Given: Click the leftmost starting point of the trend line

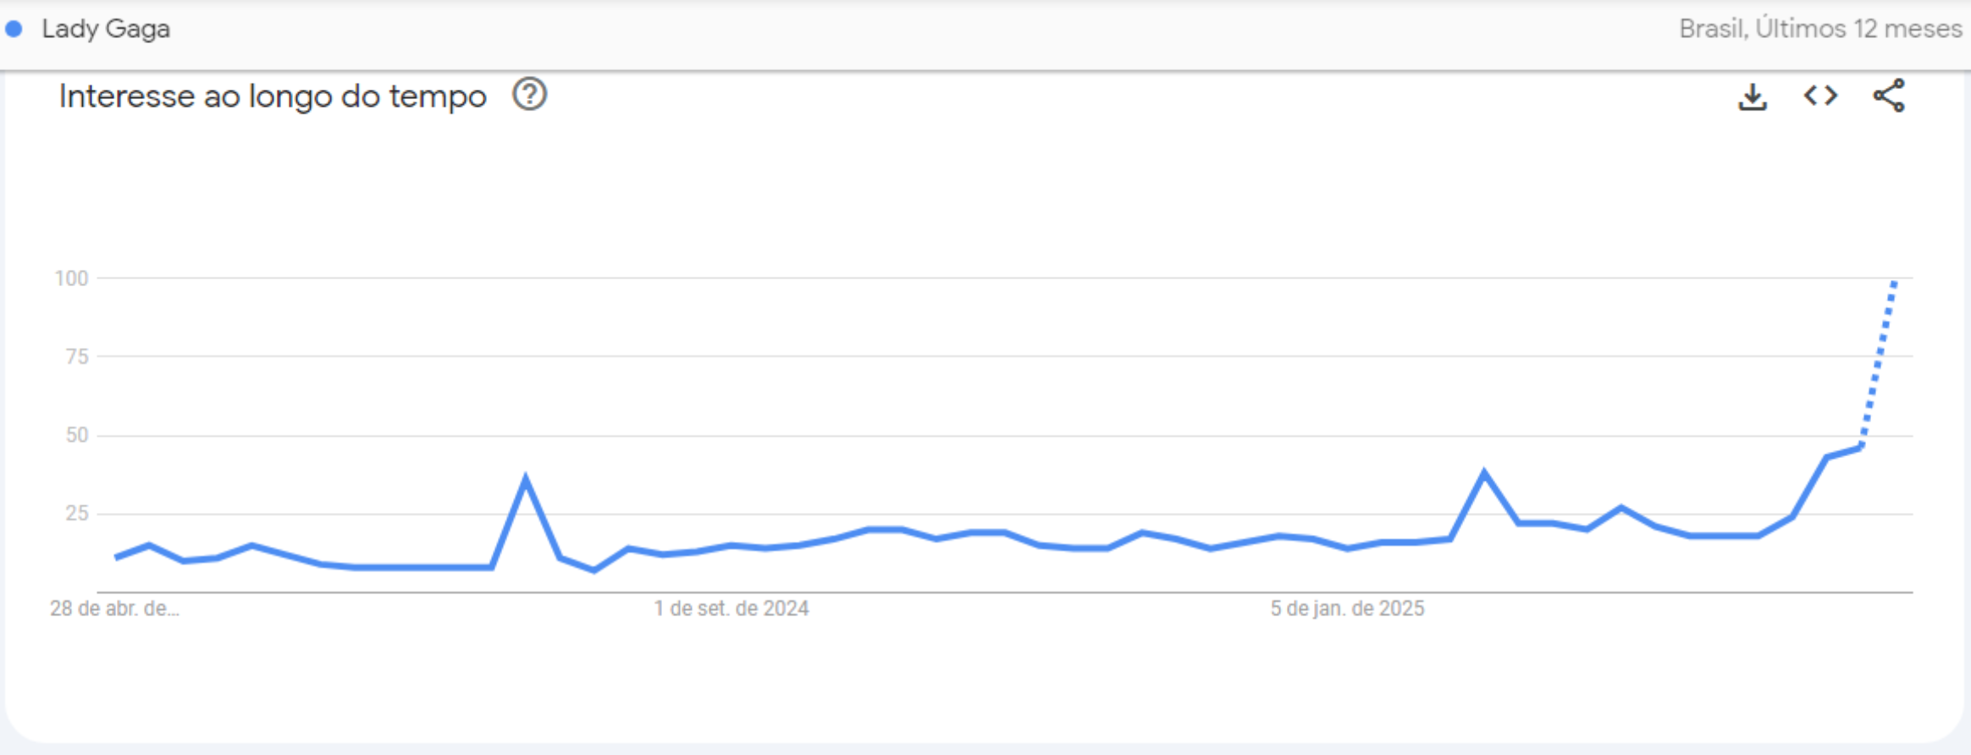Looking at the screenshot, I should 116,557.
